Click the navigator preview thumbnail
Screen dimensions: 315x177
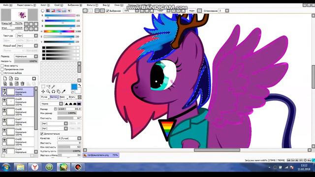20,15
